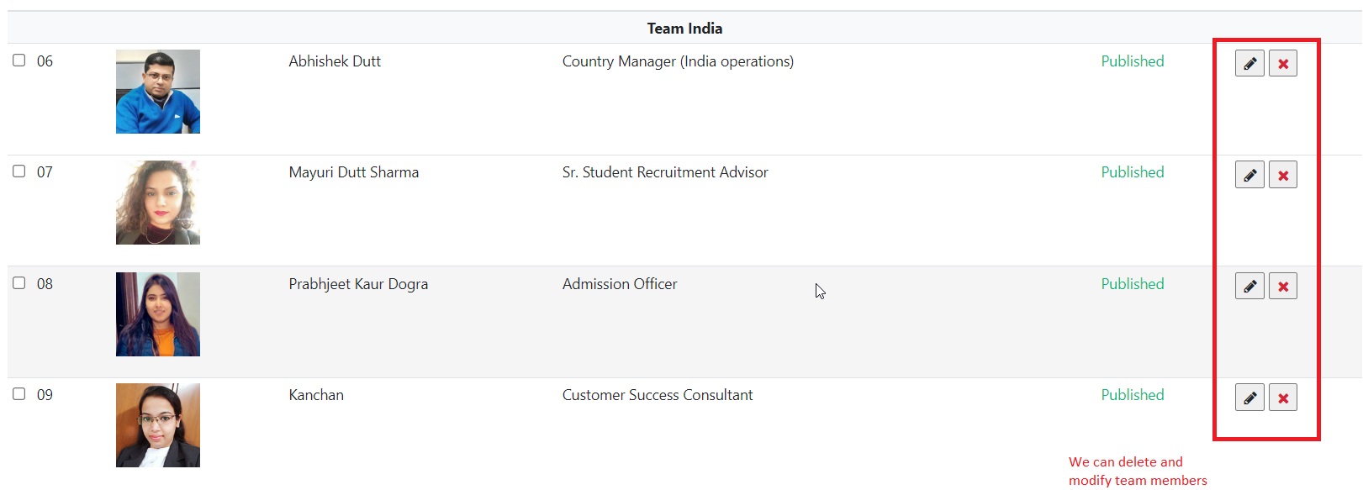
Task: Open edit for Prabhjeet Kaur Dogra
Action: pos(1249,287)
